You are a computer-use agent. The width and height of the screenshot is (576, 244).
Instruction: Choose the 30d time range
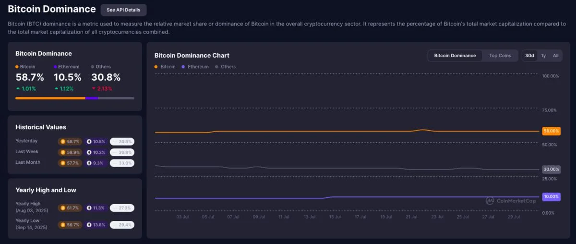pyautogui.click(x=529, y=56)
